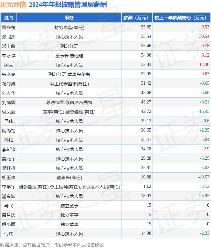Click the 职务 column header

(69, 18)
